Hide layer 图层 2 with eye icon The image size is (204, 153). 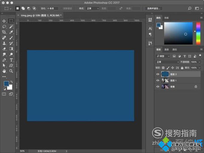point(158,74)
